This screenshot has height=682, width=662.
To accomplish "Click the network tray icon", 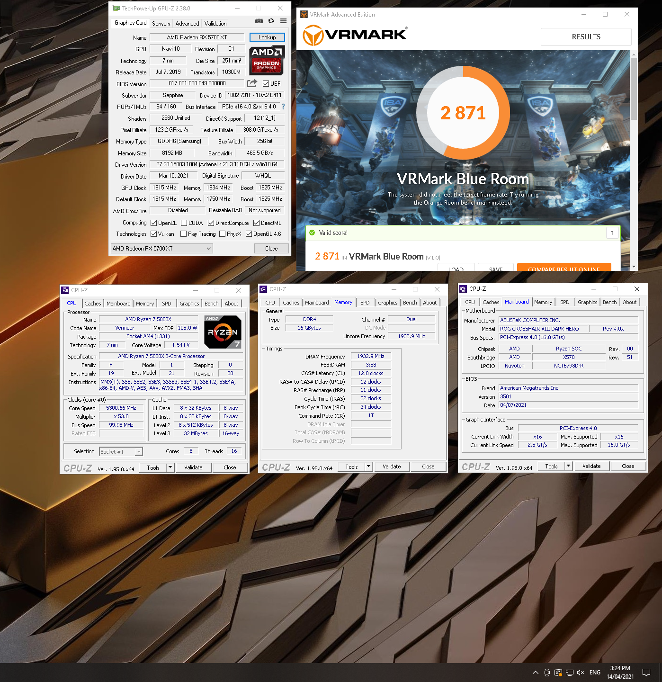I will [x=570, y=673].
